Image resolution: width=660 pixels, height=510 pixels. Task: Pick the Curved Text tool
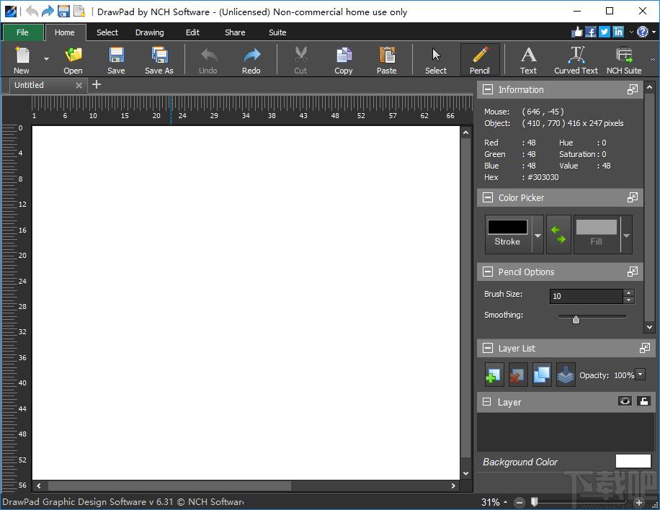pyautogui.click(x=576, y=59)
